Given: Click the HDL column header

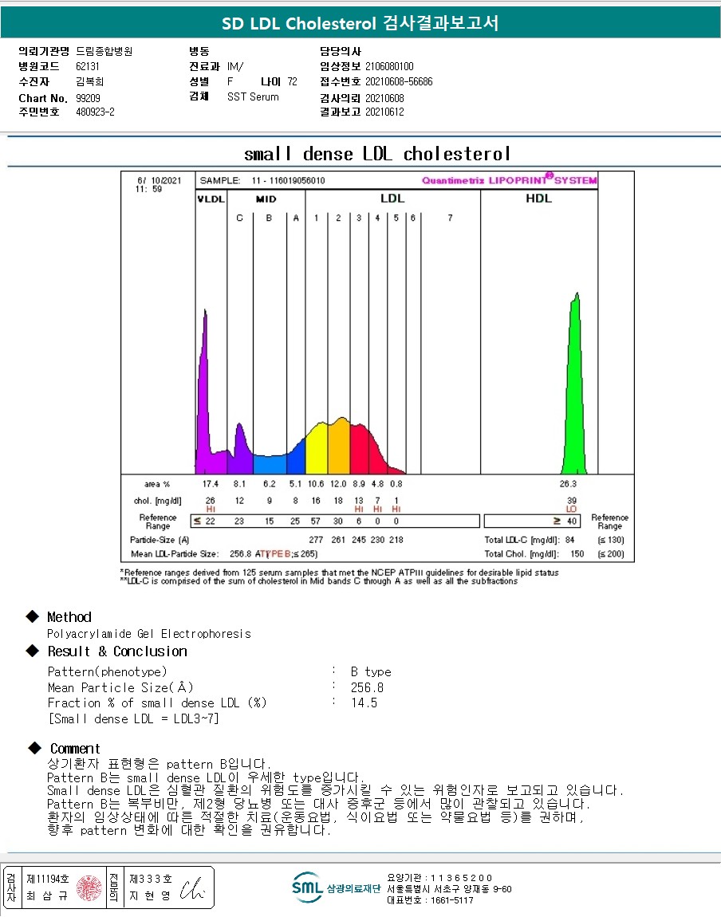Looking at the screenshot, I should [538, 199].
